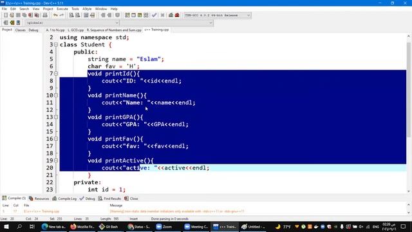Click the Profile analysis chart icon
Image resolution: width=412 pixels, height=232 pixels.
click(171, 15)
